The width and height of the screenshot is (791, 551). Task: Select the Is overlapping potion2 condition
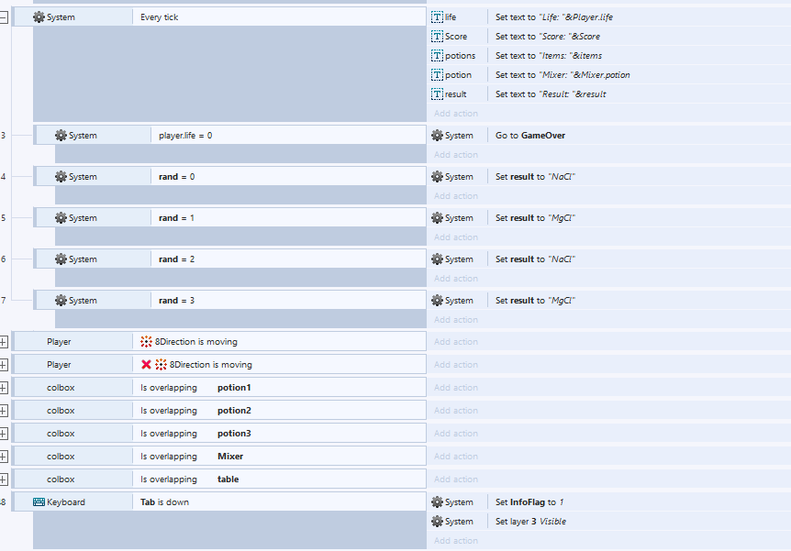[x=280, y=411]
